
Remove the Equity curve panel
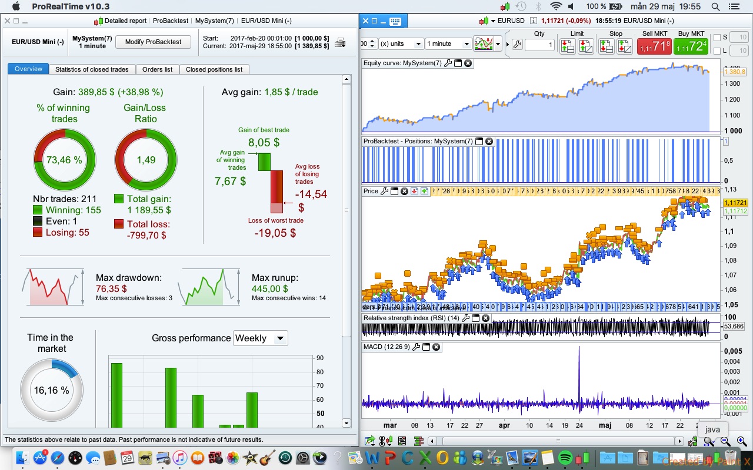tap(468, 63)
